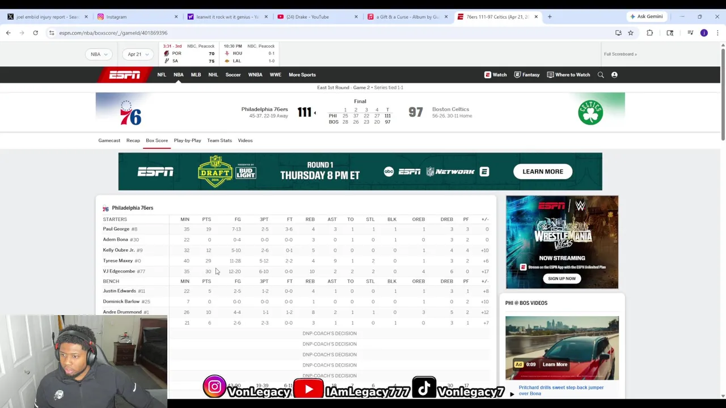Open Pritchard step-back jumper video link
The image size is (726, 408).
click(x=561, y=390)
